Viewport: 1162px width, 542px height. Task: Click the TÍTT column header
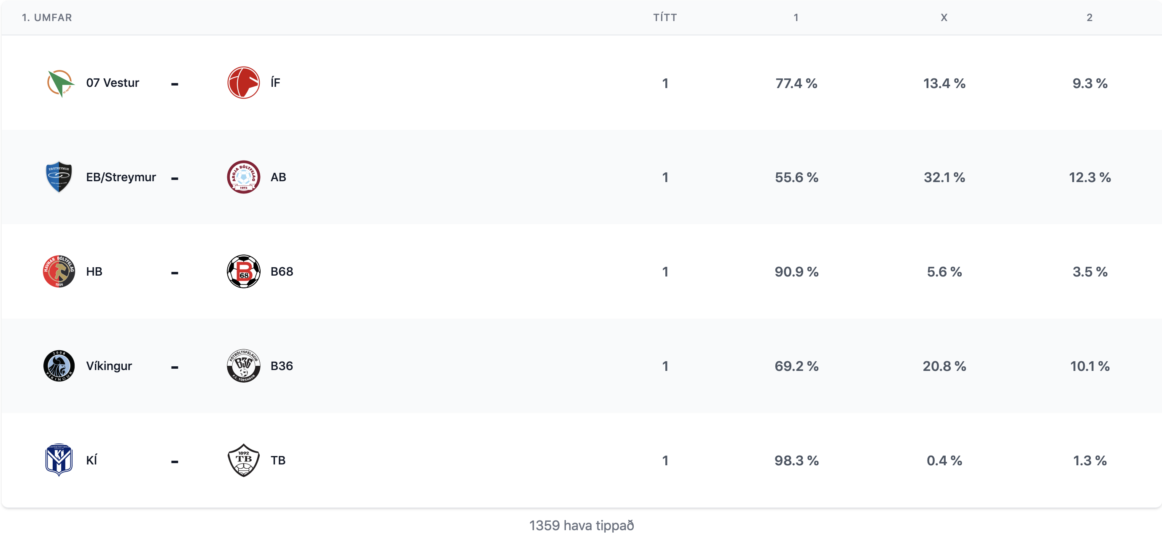[665, 18]
